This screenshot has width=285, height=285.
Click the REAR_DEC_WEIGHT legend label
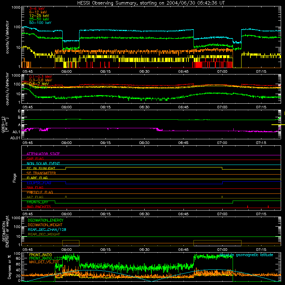point(44,234)
